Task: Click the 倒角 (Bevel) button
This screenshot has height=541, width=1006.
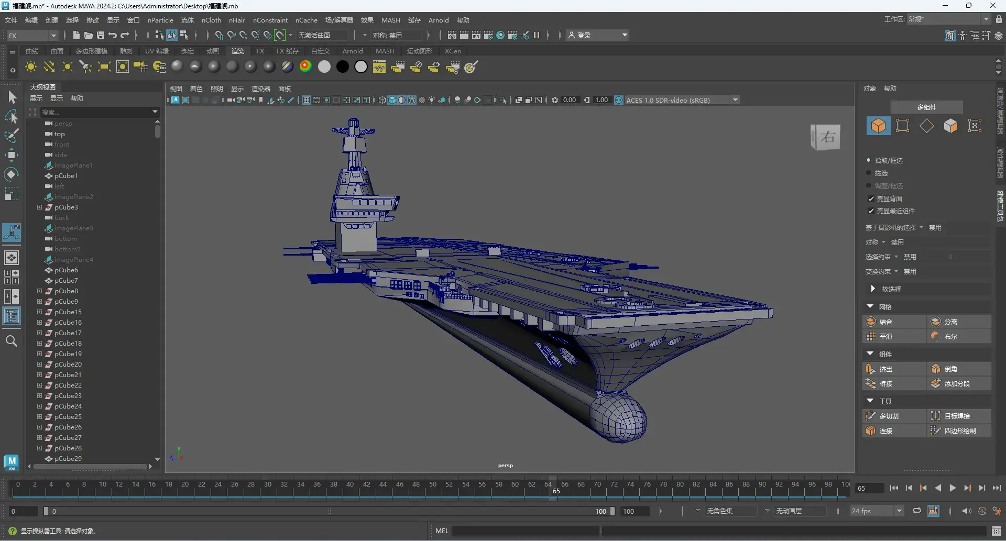Action: (x=959, y=369)
